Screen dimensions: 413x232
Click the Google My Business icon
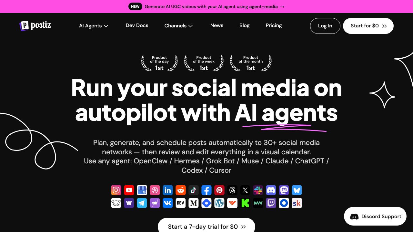click(142, 190)
